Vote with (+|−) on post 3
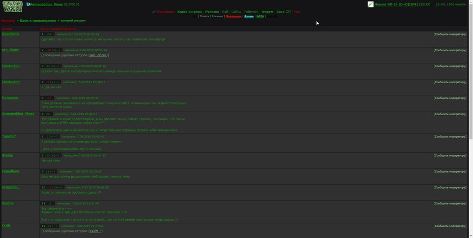Image resolution: width=473 pixels, height=238 pixels. [55, 66]
